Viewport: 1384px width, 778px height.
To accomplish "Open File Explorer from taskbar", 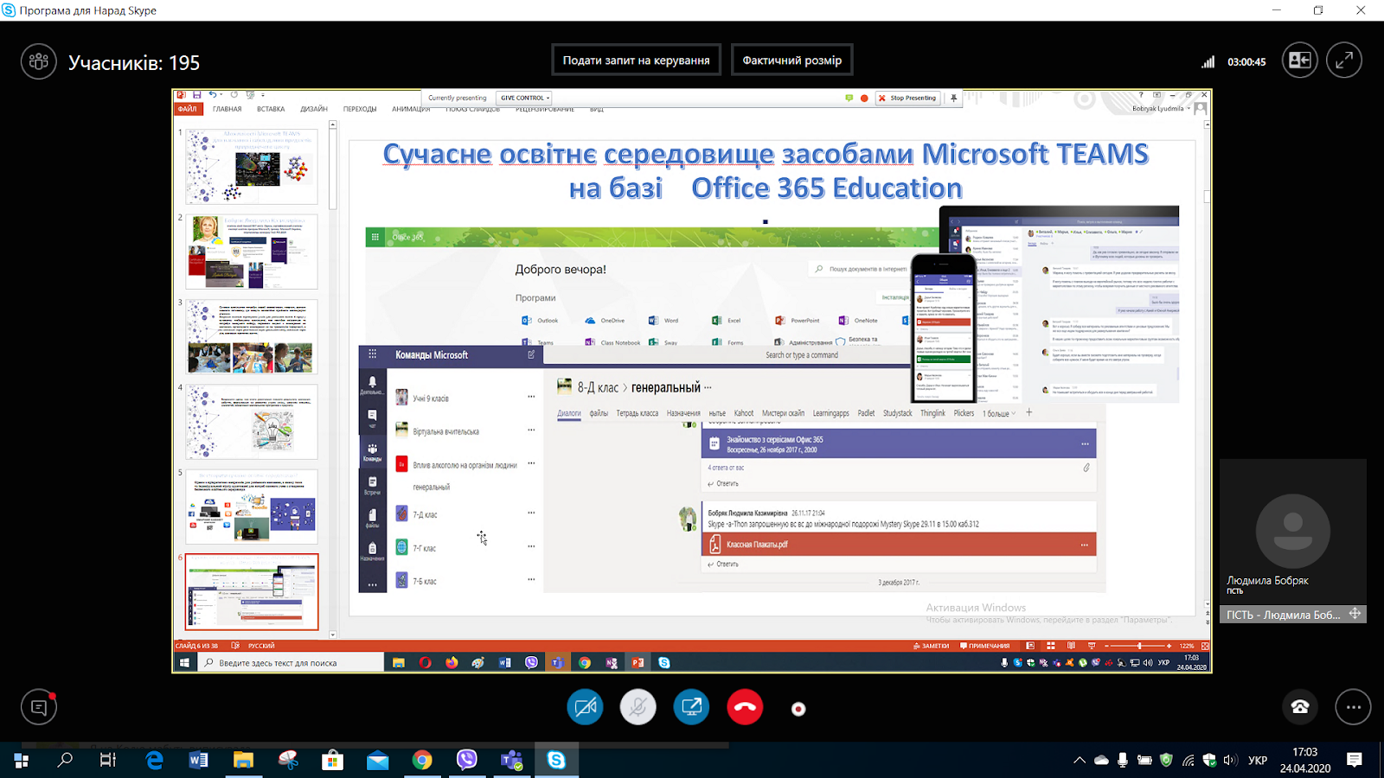I will coord(243,760).
